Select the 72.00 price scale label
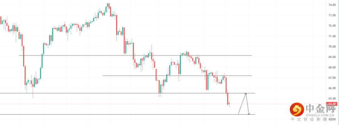Image resolution: width=339 pixels, height=125 pixels. 332,26
